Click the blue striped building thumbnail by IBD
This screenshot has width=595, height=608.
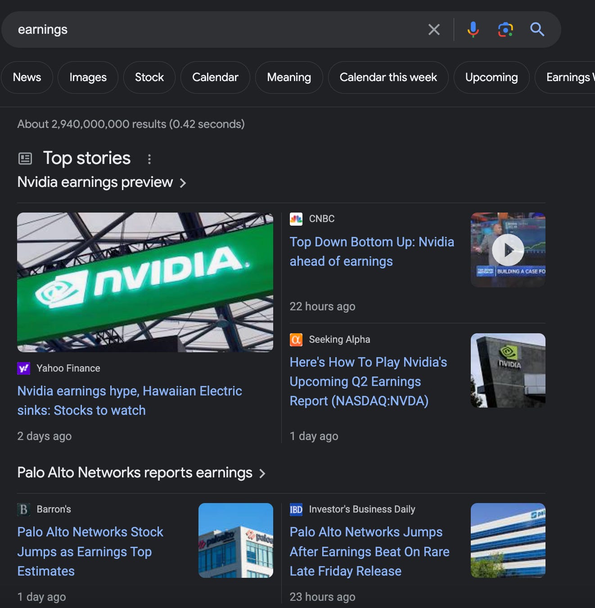[508, 540]
